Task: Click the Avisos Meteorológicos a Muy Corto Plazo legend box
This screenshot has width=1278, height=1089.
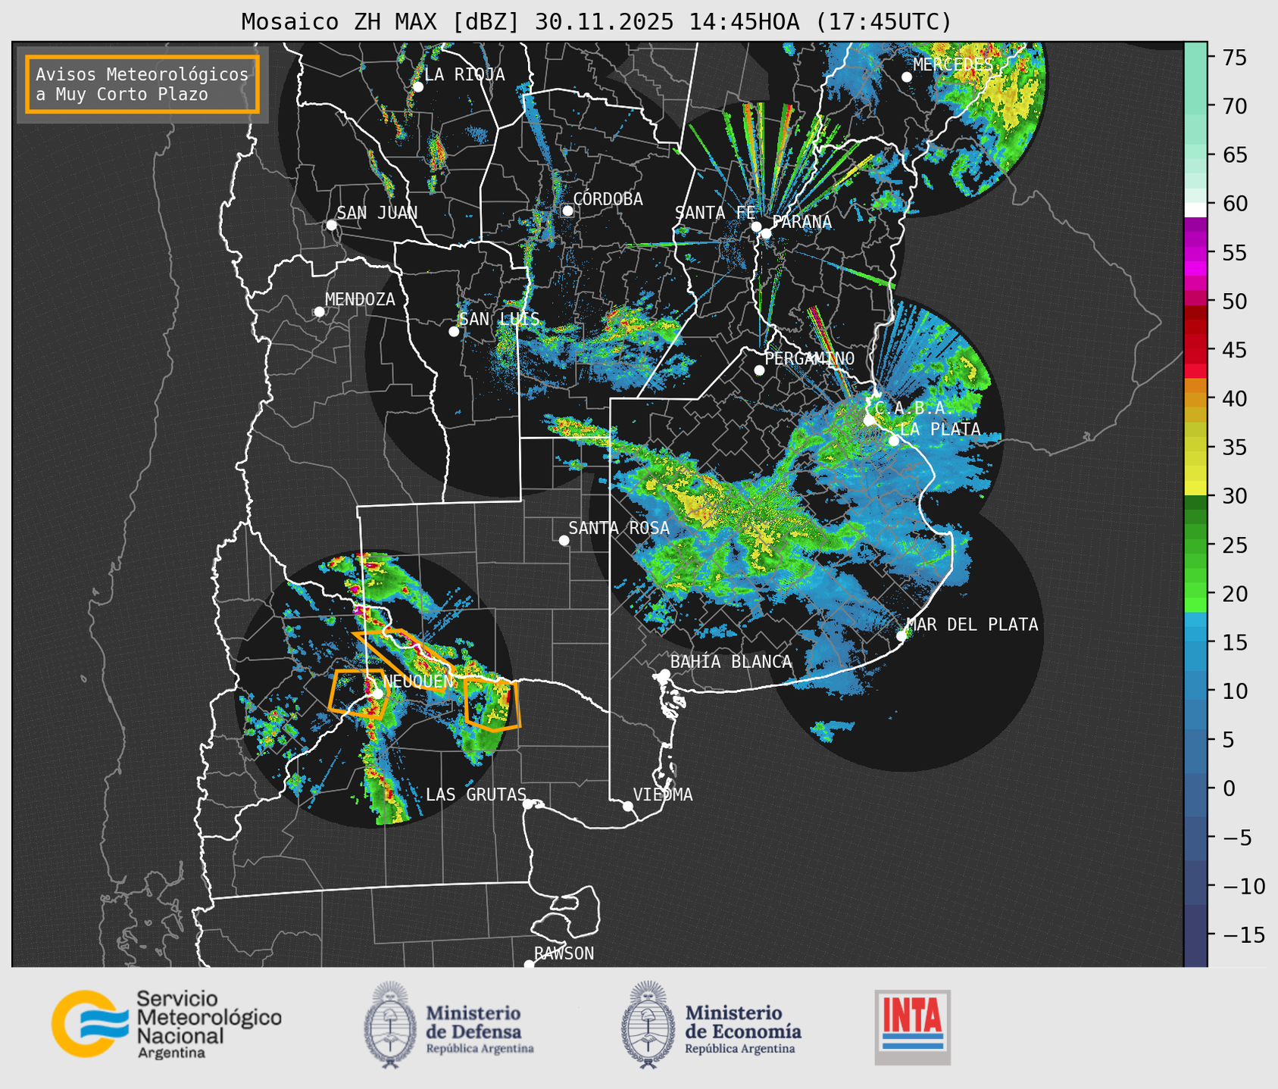Action: (142, 84)
